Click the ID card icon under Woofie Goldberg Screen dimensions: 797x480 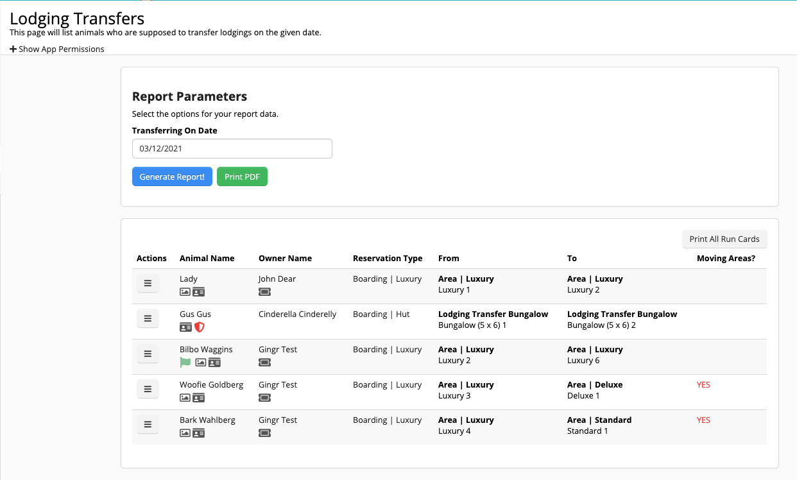click(x=199, y=397)
